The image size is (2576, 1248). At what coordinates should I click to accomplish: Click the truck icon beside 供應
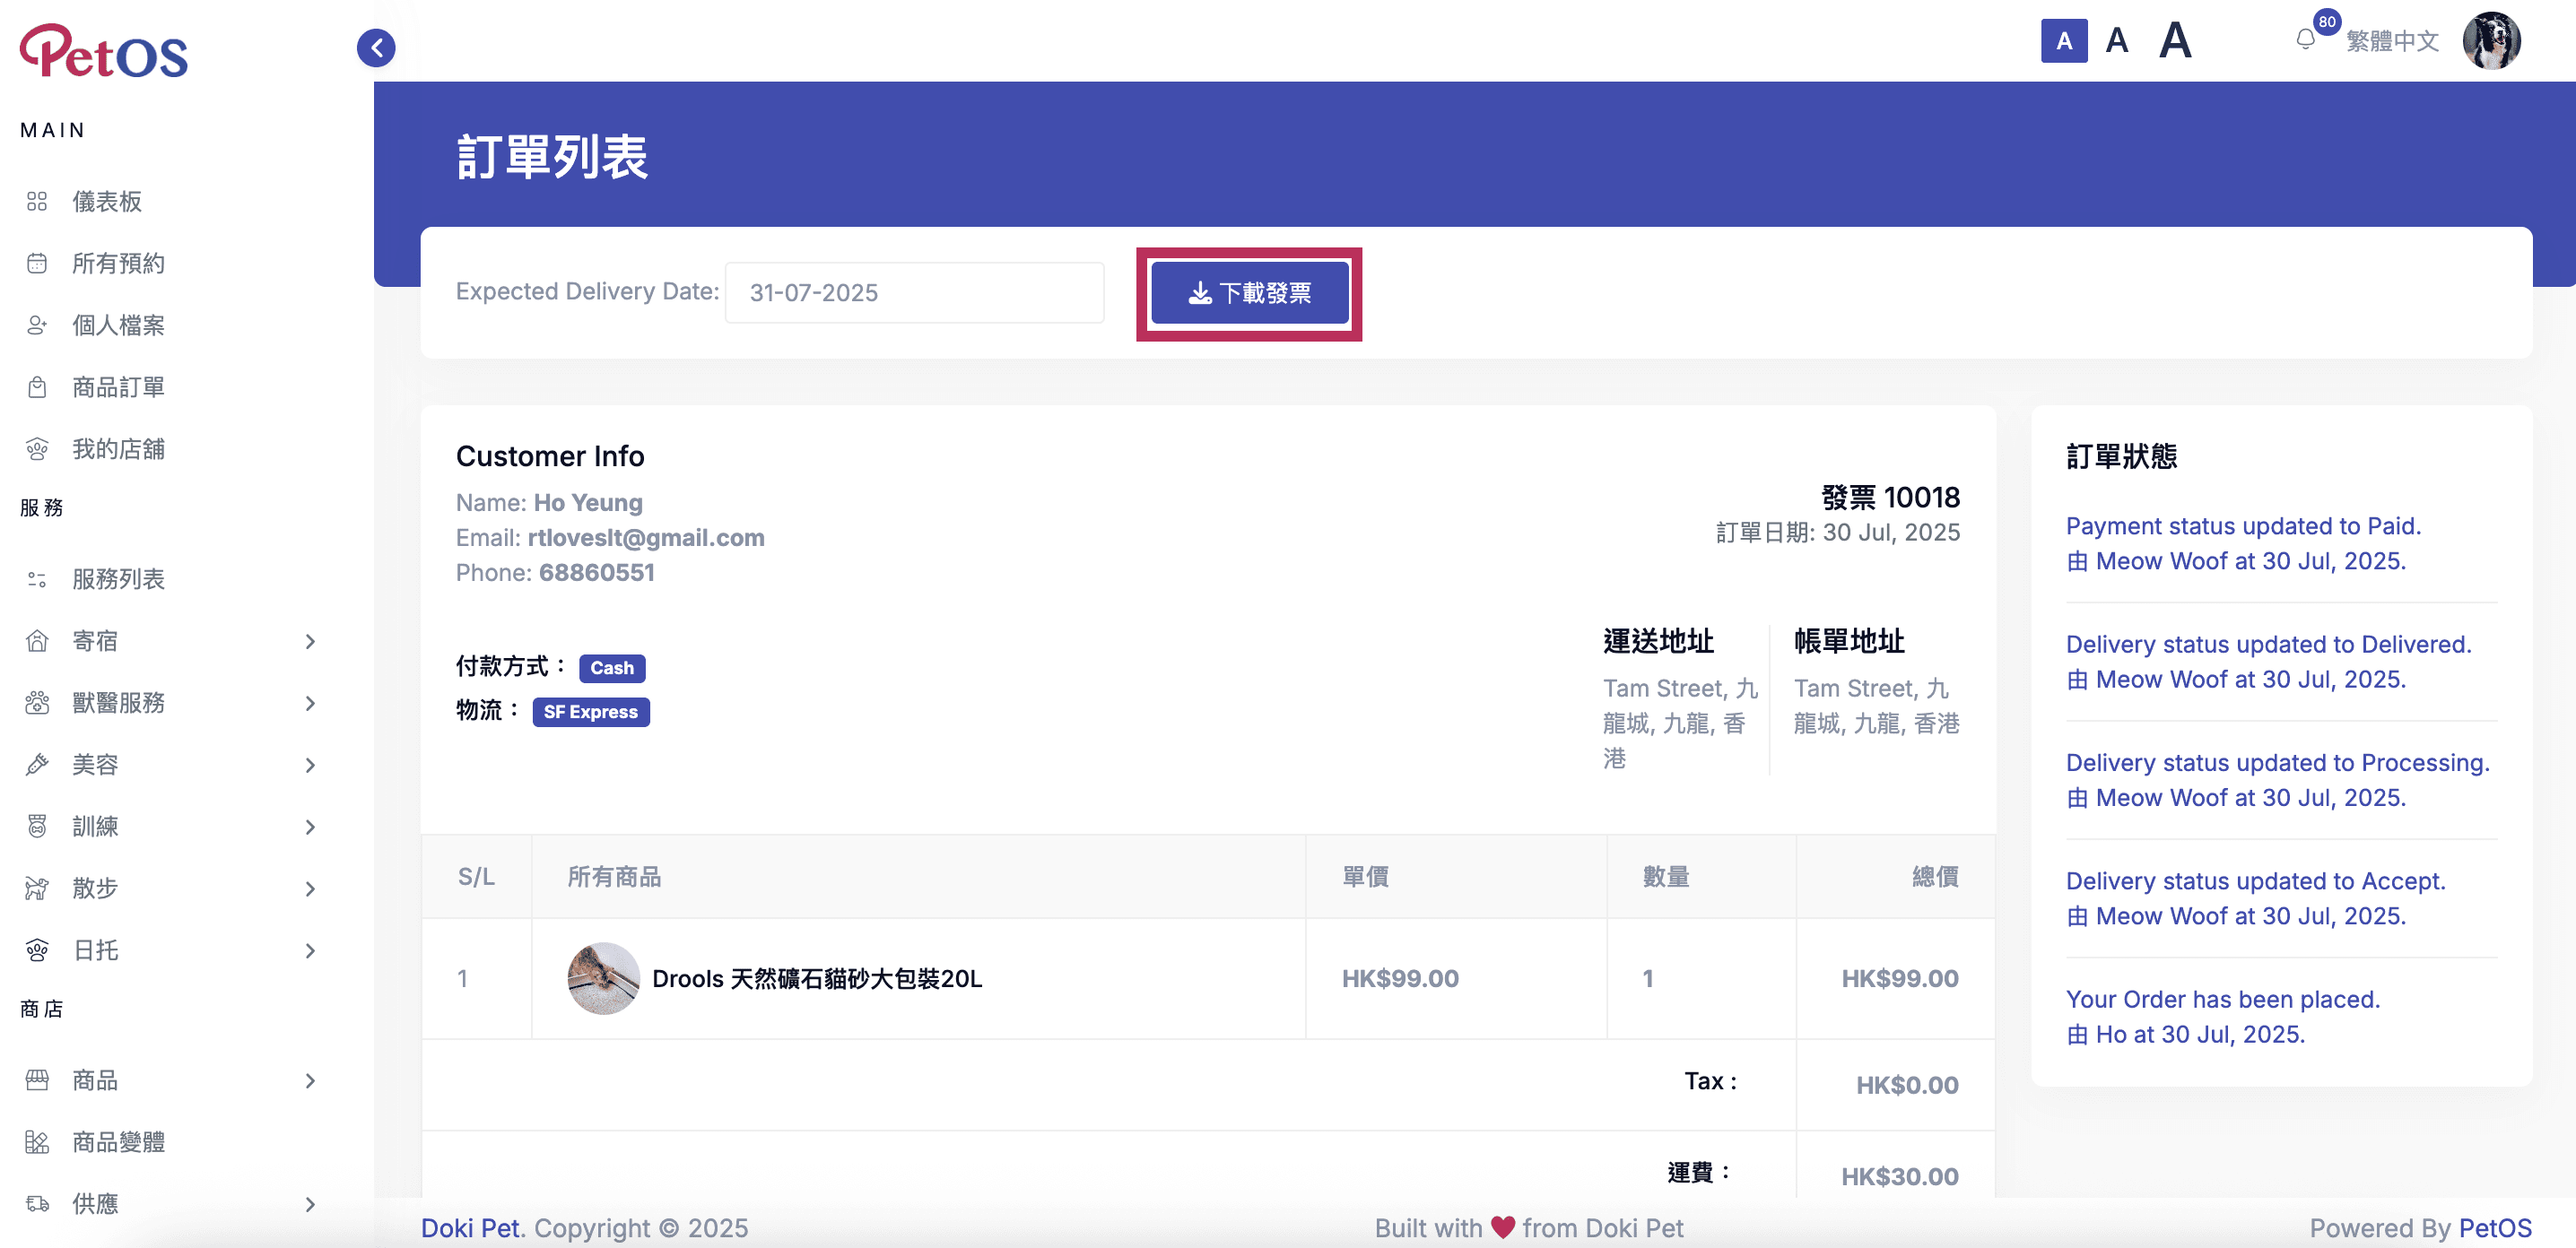click(x=37, y=1205)
